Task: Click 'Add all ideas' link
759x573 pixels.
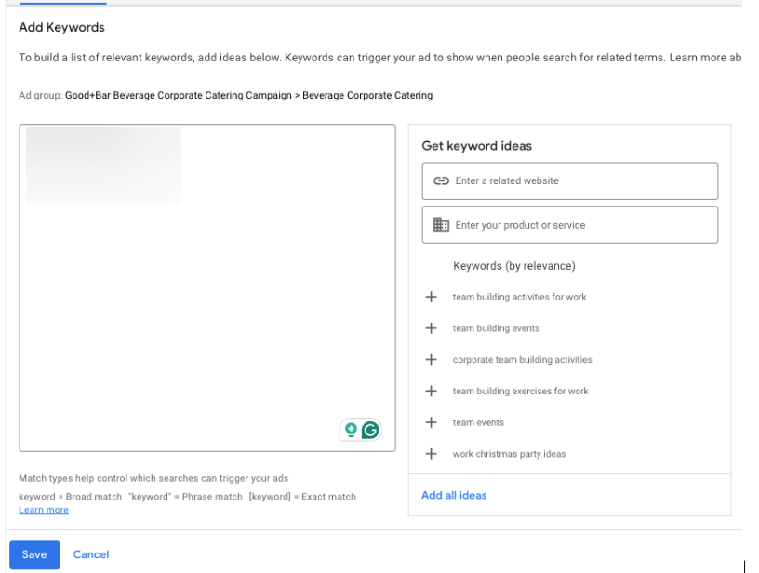Action: [454, 495]
